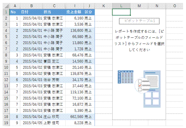Select column O header

175,6
